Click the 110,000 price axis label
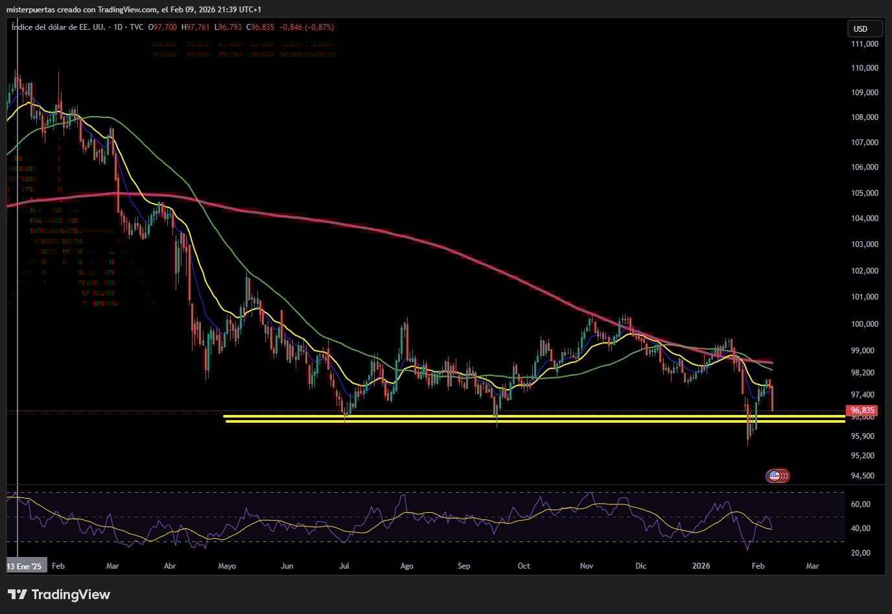 tap(865, 68)
